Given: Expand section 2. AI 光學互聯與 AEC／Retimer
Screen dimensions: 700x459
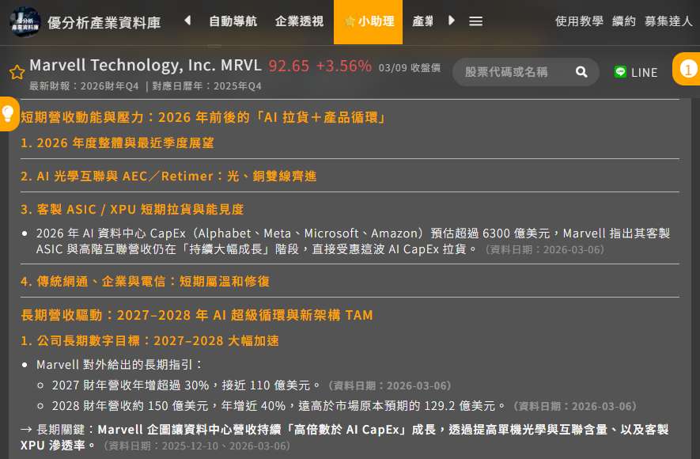Looking at the screenshot, I should tap(168, 176).
